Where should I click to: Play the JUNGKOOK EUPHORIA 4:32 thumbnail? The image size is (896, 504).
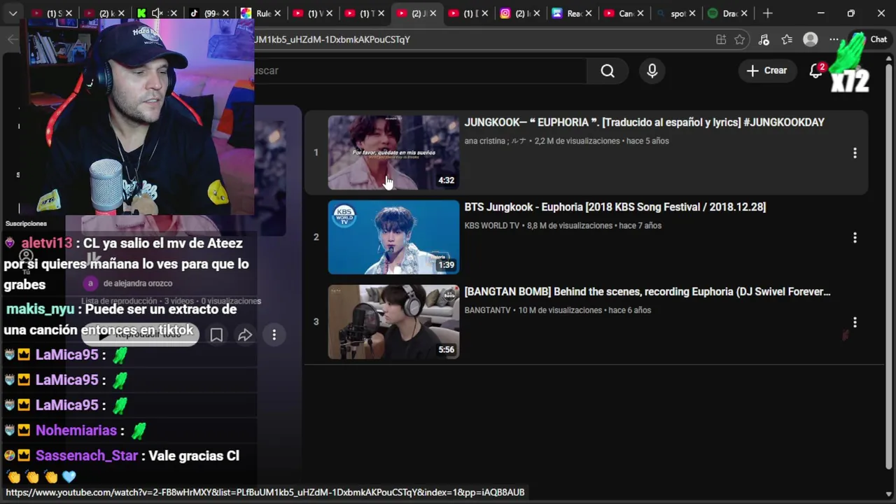tap(393, 153)
